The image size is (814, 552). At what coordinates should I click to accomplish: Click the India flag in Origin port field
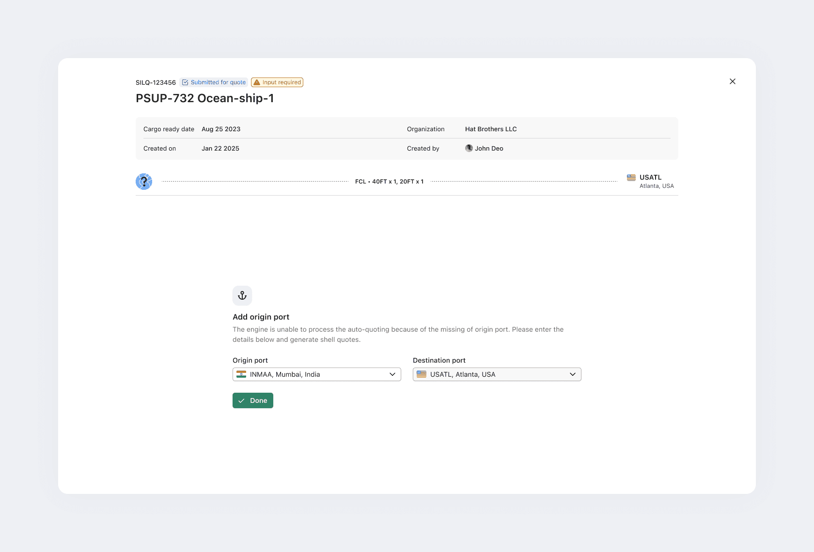[241, 374]
